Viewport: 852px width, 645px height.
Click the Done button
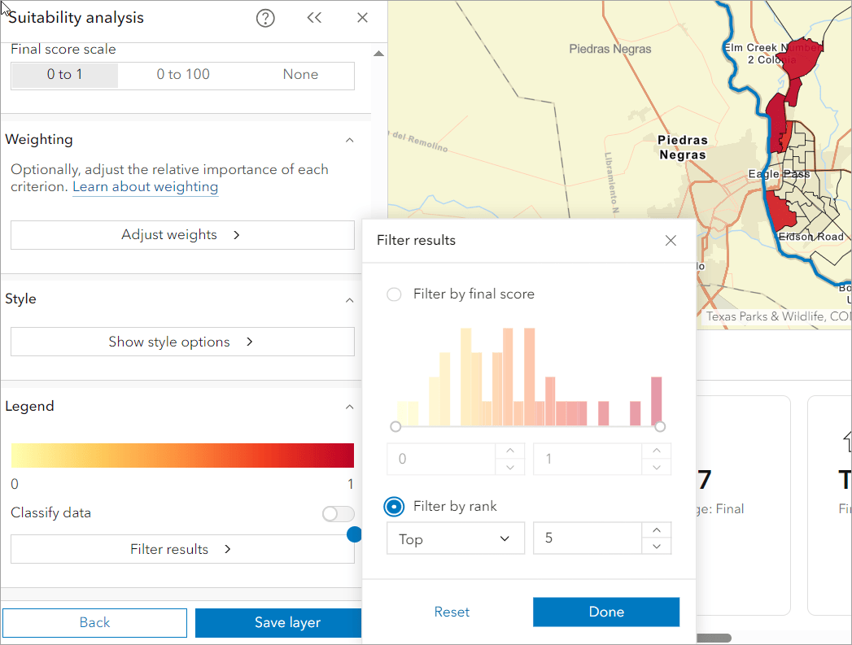pyautogui.click(x=605, y=612)
